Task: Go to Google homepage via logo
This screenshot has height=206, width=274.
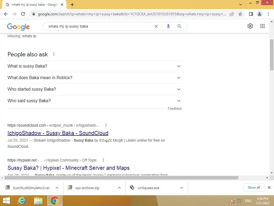Action: pos(18,27)
